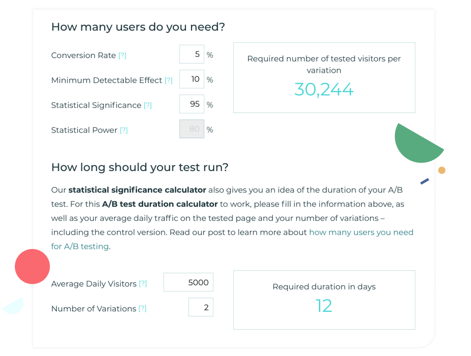Focus the Average Daily Visitors input

click(188, 282)
